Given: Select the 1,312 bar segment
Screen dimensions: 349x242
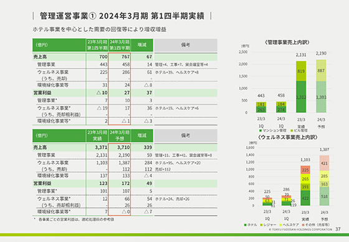Looking at the screenshot, I should (301, 97).
